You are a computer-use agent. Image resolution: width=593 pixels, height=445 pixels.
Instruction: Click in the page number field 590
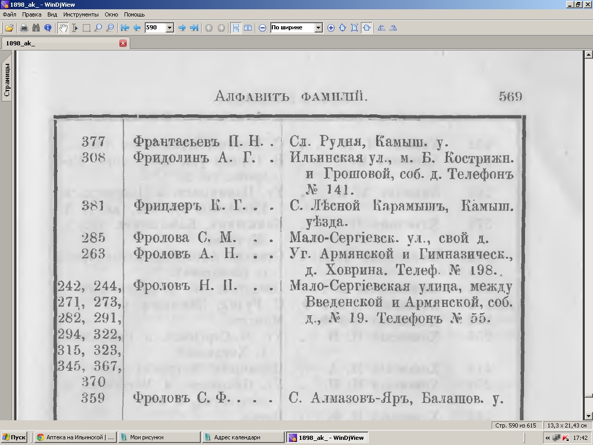[x=155, y=28]
